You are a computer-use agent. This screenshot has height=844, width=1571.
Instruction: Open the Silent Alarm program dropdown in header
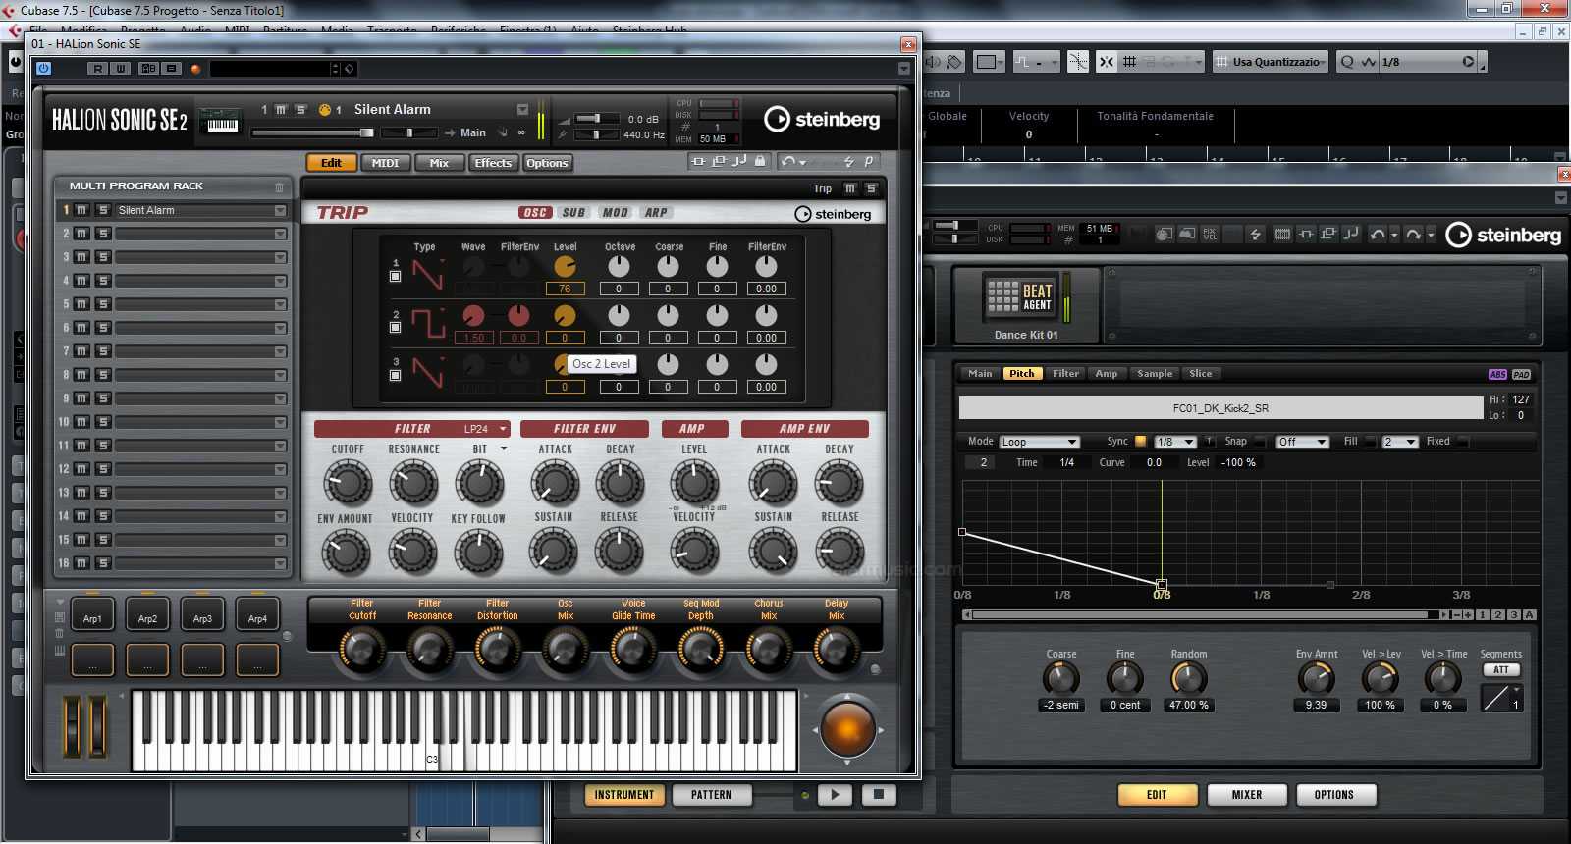point(522,109)
